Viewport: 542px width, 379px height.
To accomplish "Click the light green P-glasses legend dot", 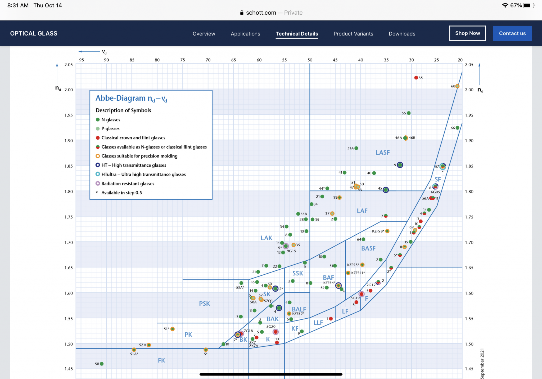I will [x=98, y=129].
